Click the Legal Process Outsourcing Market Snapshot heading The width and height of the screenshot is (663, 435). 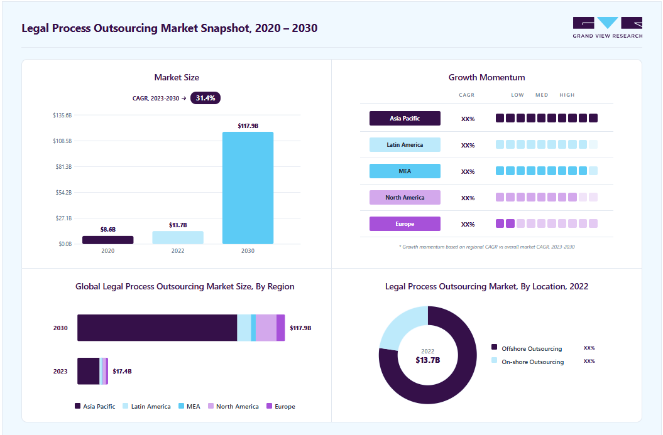coord(170,28)
